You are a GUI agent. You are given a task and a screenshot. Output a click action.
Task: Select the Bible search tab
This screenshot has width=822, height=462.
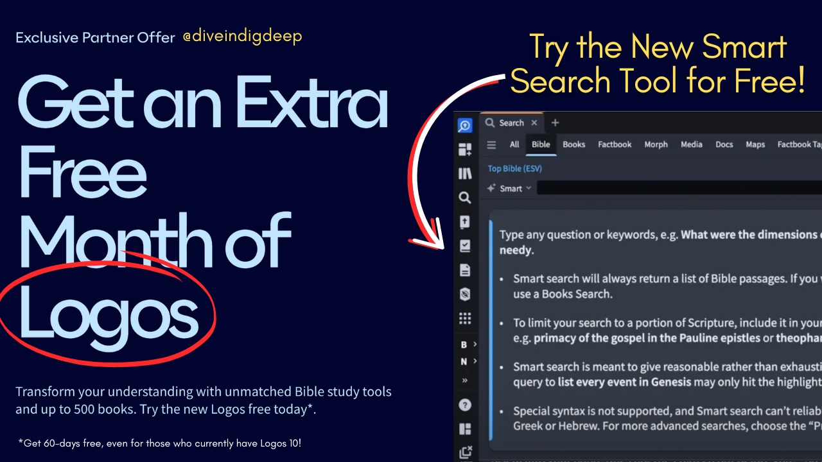click(541, 144)
